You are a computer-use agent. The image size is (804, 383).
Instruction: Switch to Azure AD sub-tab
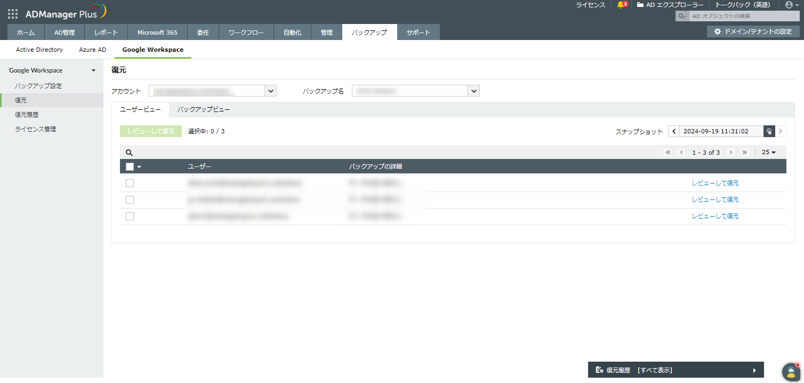[93, 50]
